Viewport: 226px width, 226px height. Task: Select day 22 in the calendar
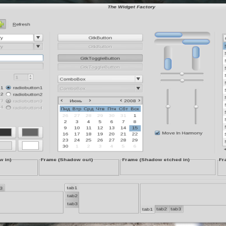135,134
